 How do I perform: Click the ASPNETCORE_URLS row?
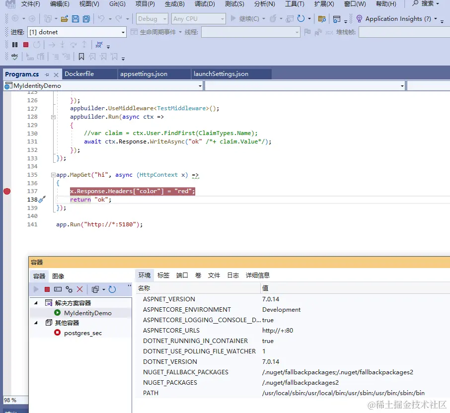(x=293, y=331)
